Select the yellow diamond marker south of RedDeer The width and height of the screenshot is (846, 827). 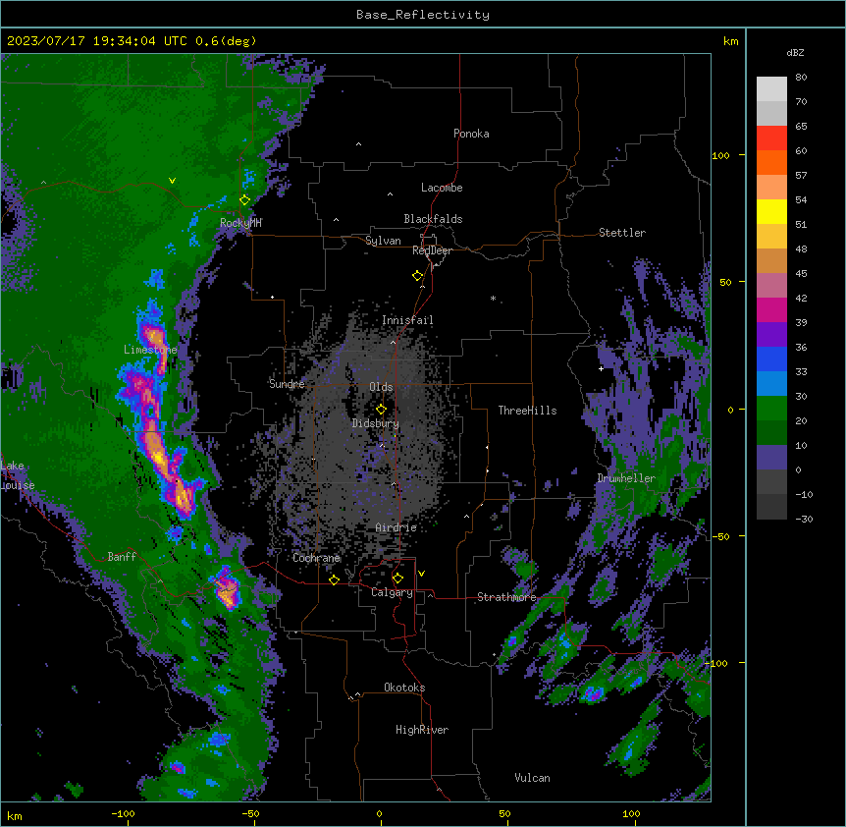pyautogui.click(x=418, y=275)
